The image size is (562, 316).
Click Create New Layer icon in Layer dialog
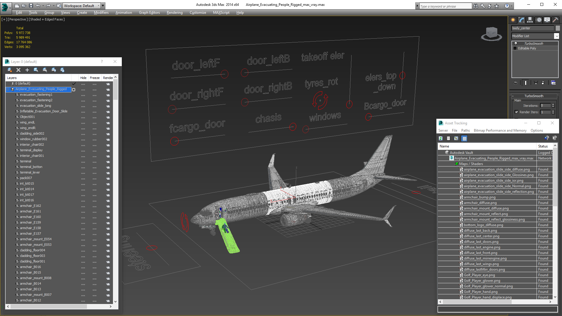coord(10,70)
